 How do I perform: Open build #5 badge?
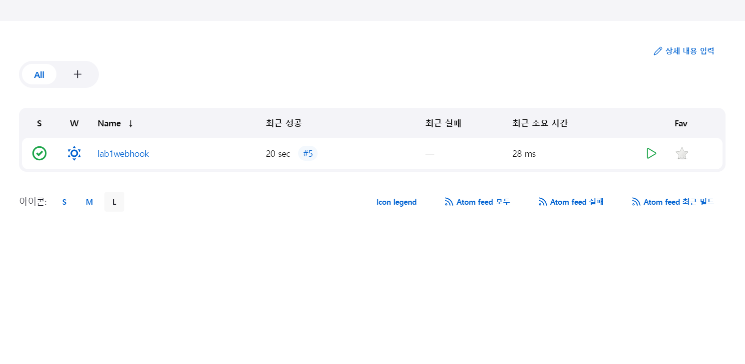click(308, 154)
